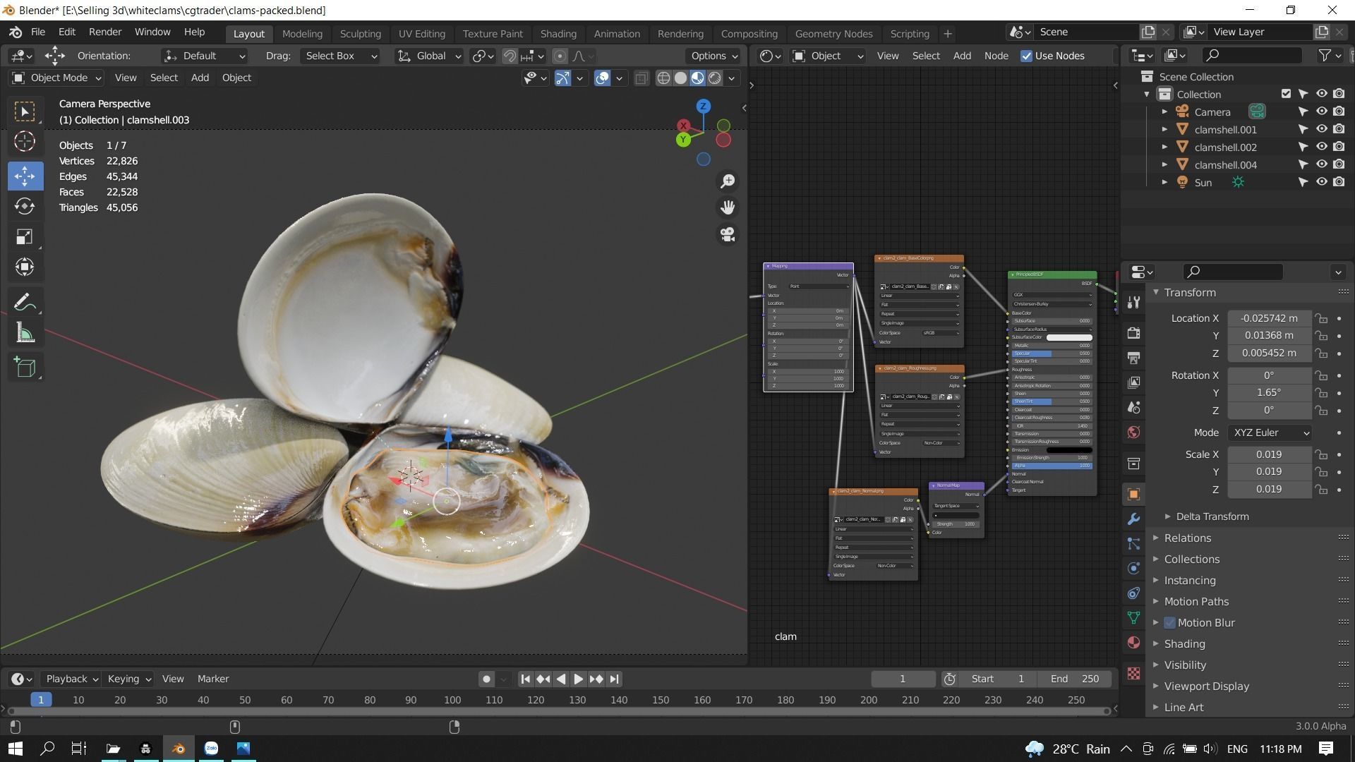Open the Modifiers wrench properties tab

coord(1134,519)
